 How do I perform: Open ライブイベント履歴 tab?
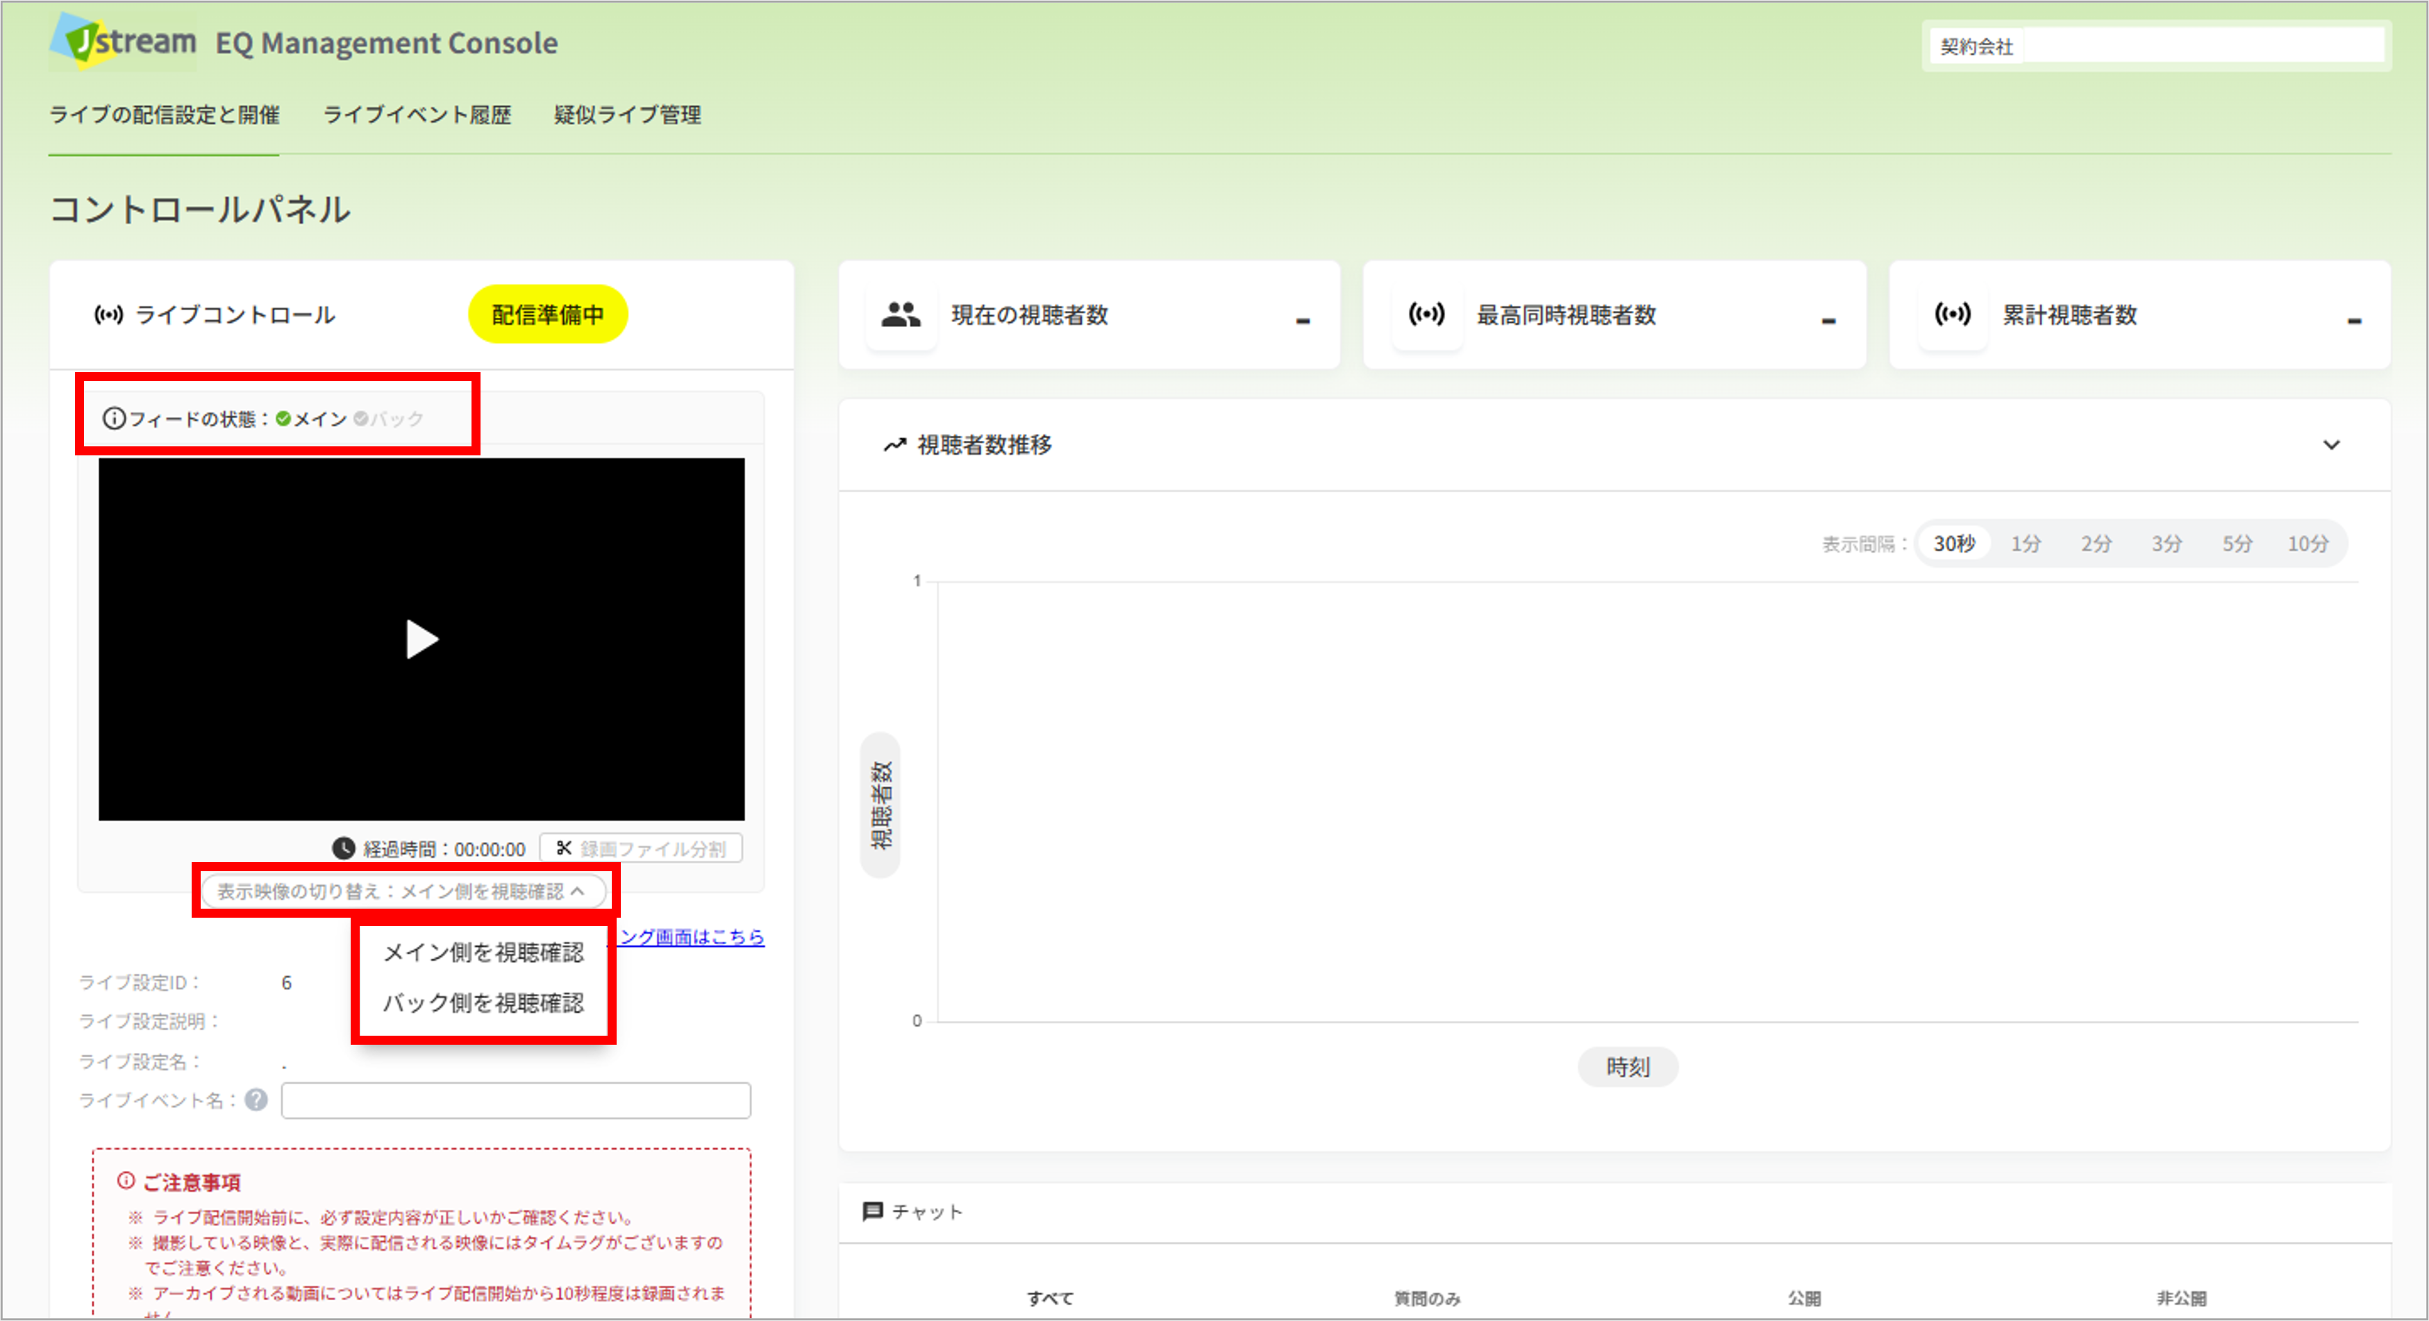[417, 115]
